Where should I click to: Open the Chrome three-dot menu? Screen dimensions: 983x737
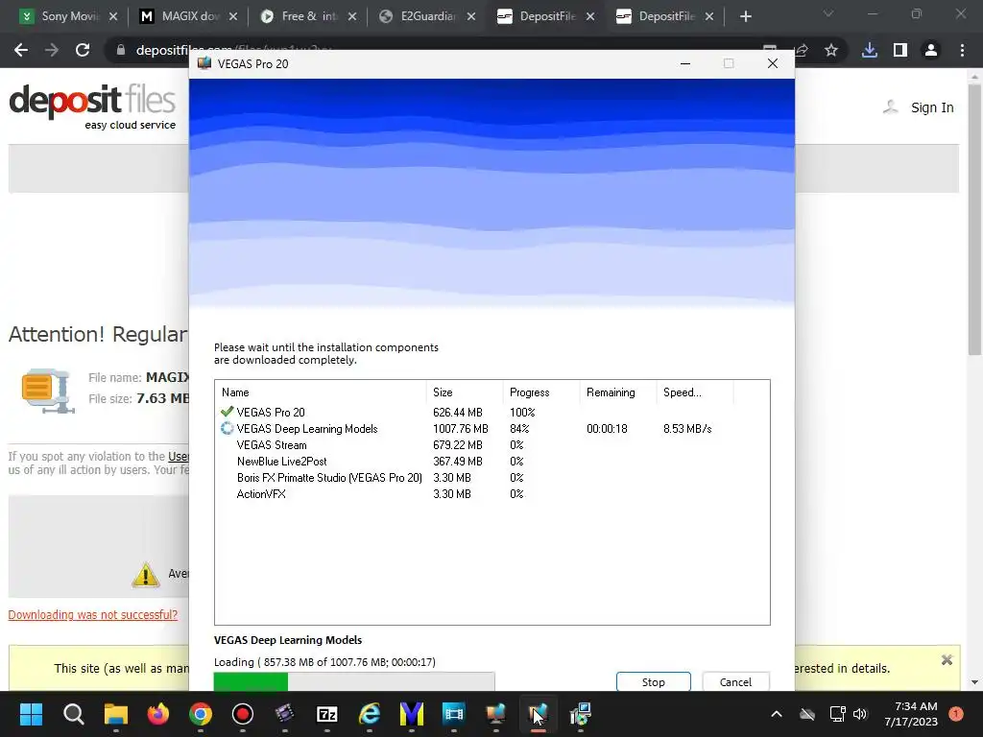pos(962,50)
